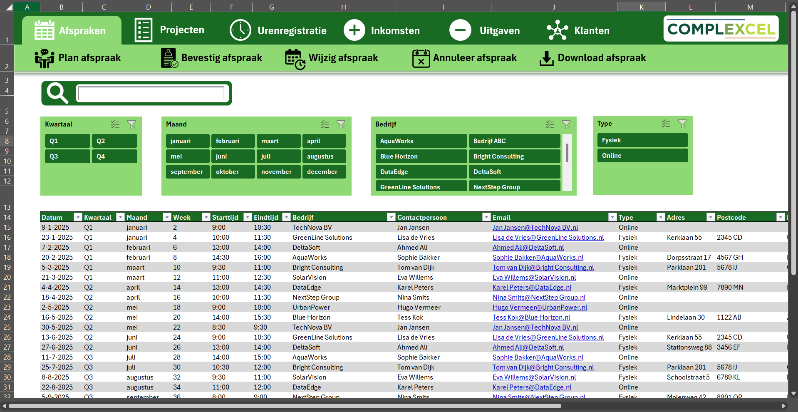Select row 20 header

[7, 277]
